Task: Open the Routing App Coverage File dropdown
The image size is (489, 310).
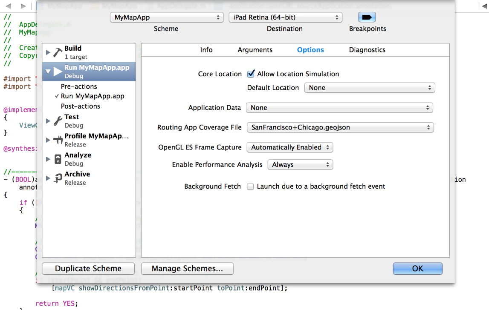Action: pos(340,127)
